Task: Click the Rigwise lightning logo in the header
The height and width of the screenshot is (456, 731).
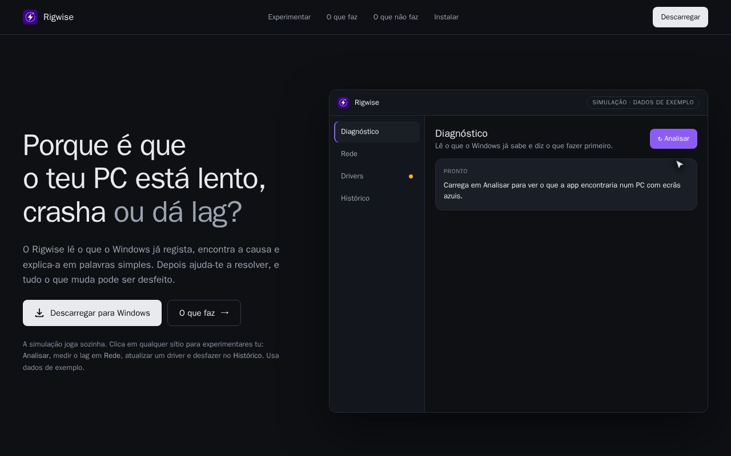Action: [x=30, y=17]
